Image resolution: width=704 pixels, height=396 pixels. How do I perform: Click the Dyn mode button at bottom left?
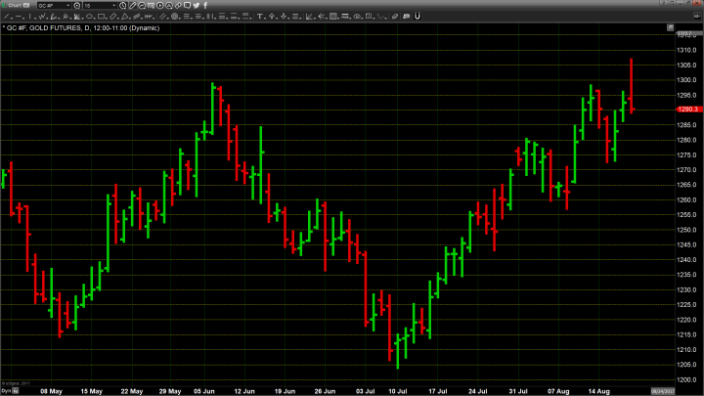[5, 391]
